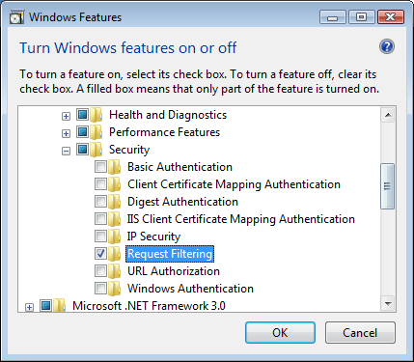Select Microsoft .NET Framework 3.0 text
This screenshot has height=362, width=414.
pyautogui.click(x=149, y=306)
